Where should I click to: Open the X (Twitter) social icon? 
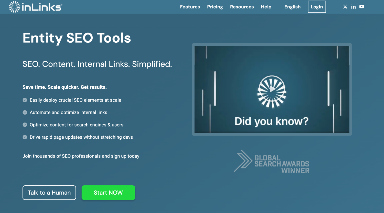click(x=345, y=7)
